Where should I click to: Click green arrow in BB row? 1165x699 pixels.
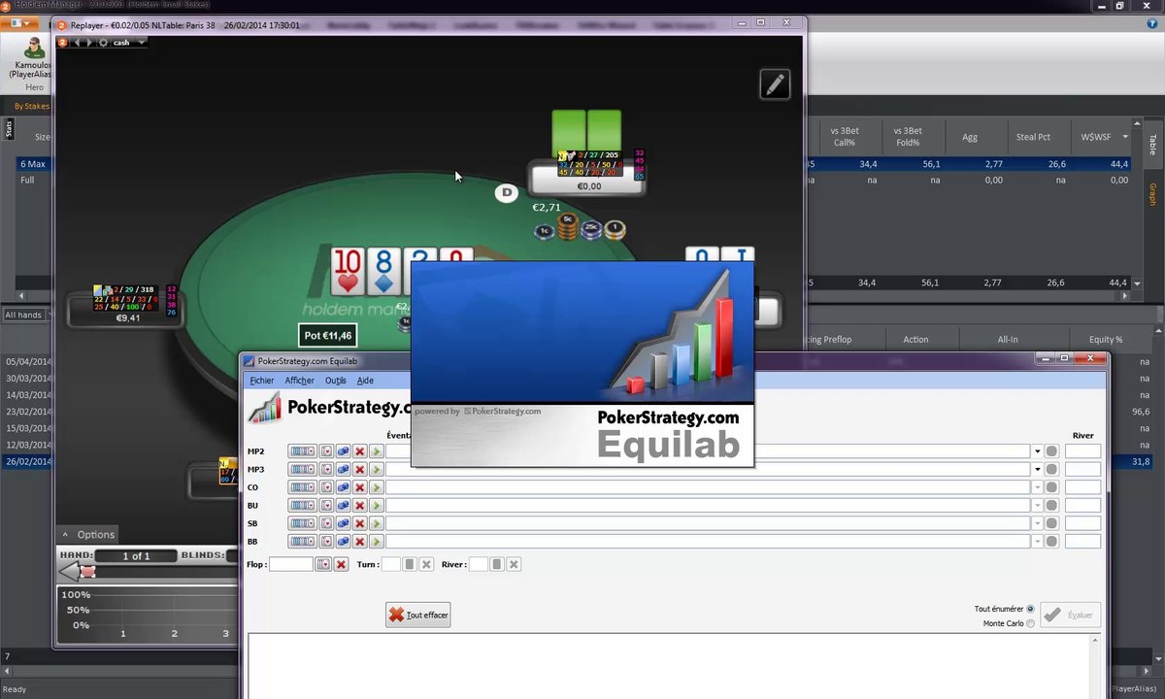[x=376, y=541]
